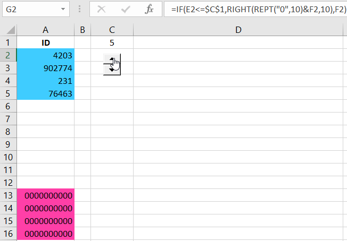Click the Cancel (X) formula bar icon
This screenshot has width=347, height=241.
coord(102,9)
